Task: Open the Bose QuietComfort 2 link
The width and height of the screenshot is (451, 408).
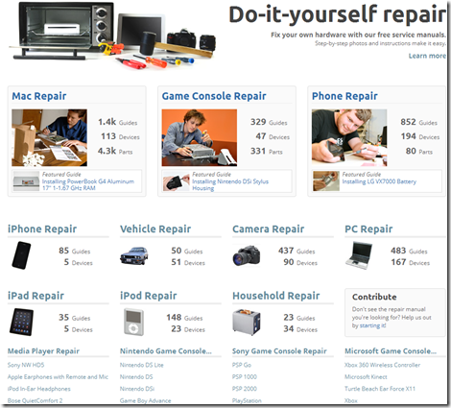Action: coord(36,400)
